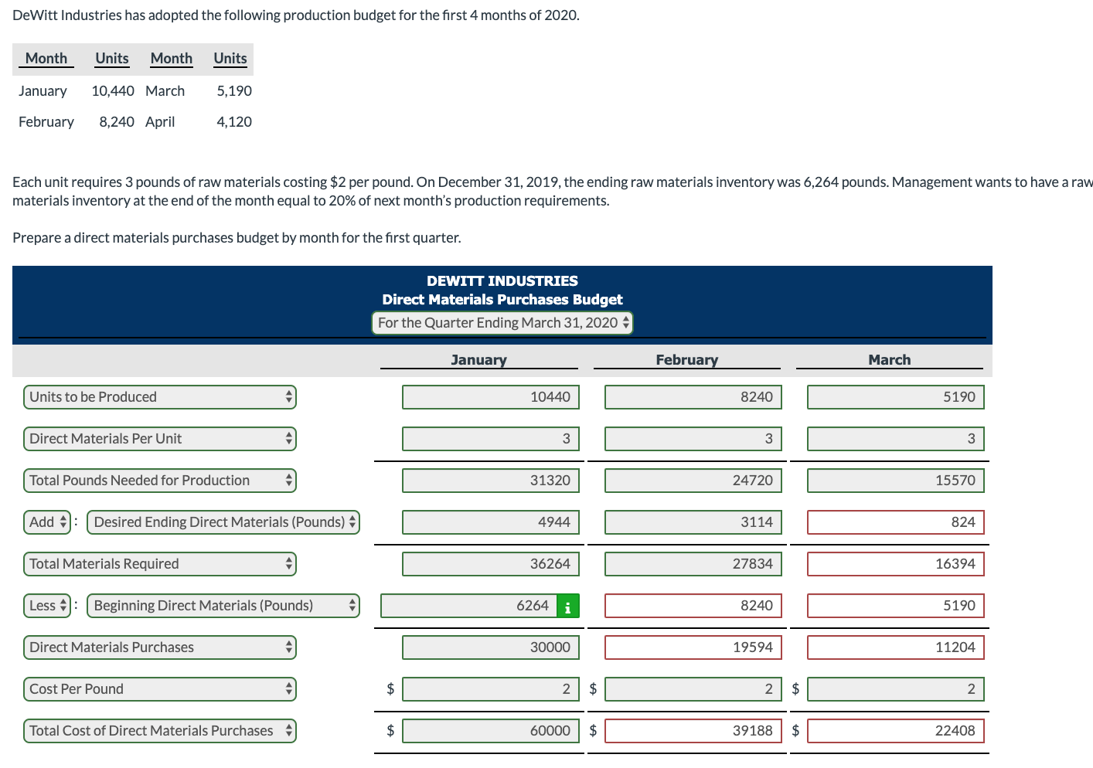Click the March field showing 15570
This screenshot has height=768, width=1093.
pos(896,481)
